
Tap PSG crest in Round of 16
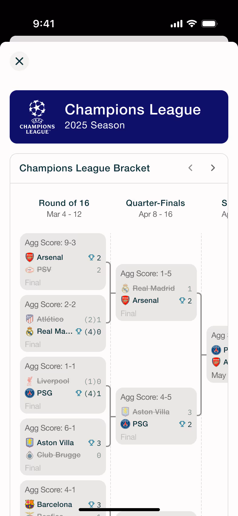coord(30,393)
